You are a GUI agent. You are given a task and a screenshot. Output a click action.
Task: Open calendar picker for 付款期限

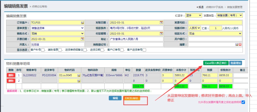[161, 34]
